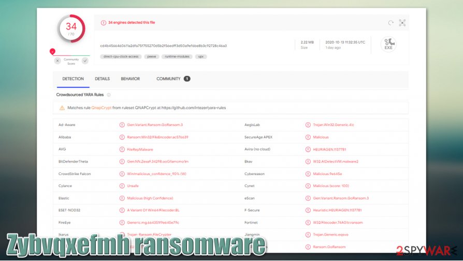Switch to the DETECTION tab
Screen dimensions: 463x261
[73, 79]
